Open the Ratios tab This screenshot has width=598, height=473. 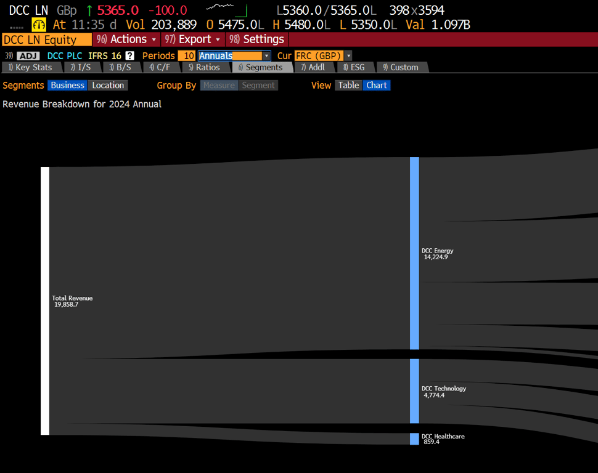pyautogui.click(x=205, y=68)
